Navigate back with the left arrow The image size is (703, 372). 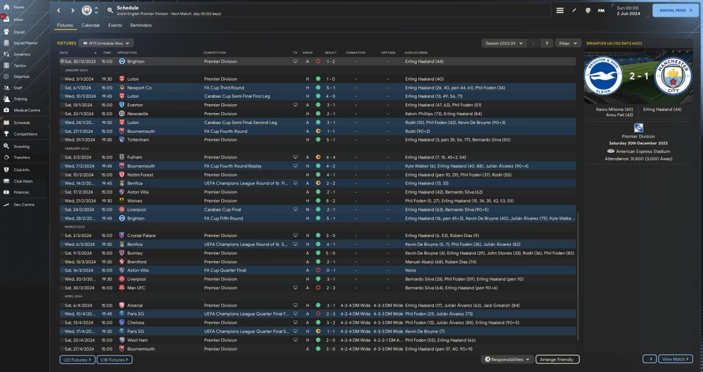tap(59, 10)
